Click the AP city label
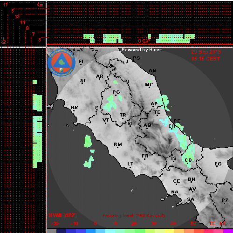Image resolution: width=233 pixels, height=233 pixels. click(x=154, y=104)
